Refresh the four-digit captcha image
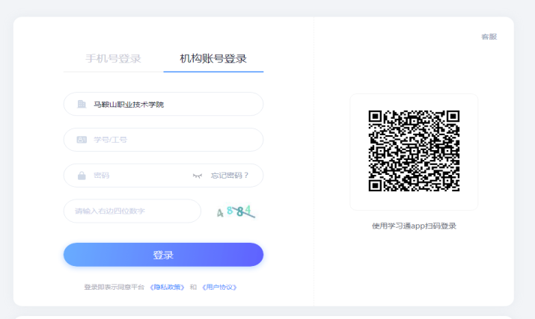 click(236, 211)
